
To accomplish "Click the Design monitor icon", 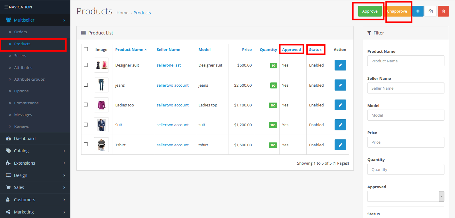I will (x=8, y=175).
